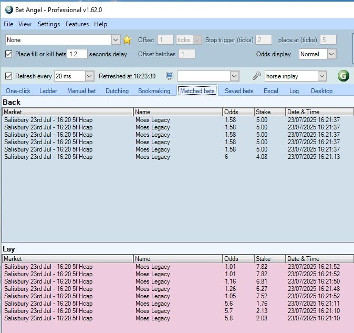Select the lay bet at odds 1.05
The width and height of the screenshot is (354, 333).
[x=178, y=296]
